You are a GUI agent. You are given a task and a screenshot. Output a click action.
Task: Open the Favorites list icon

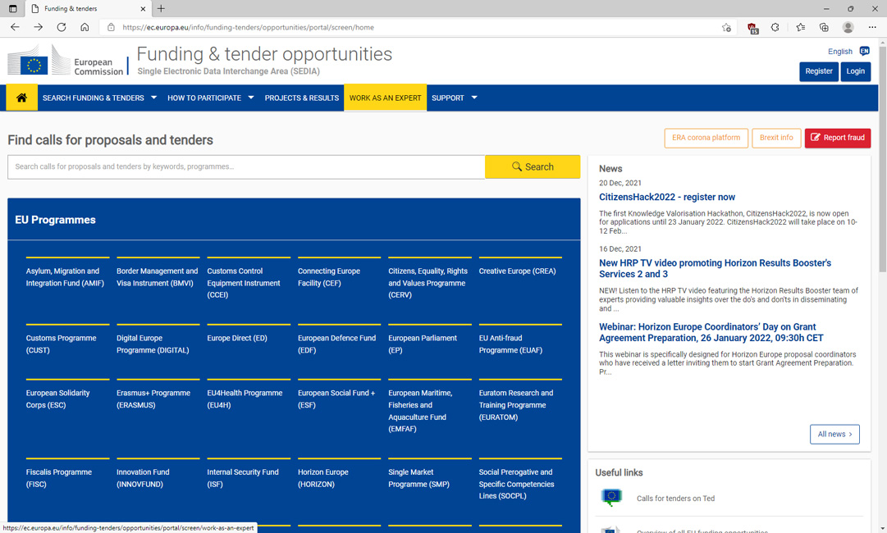click(801, 27)
